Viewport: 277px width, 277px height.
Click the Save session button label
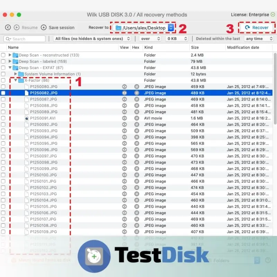(x=61, y=27)
